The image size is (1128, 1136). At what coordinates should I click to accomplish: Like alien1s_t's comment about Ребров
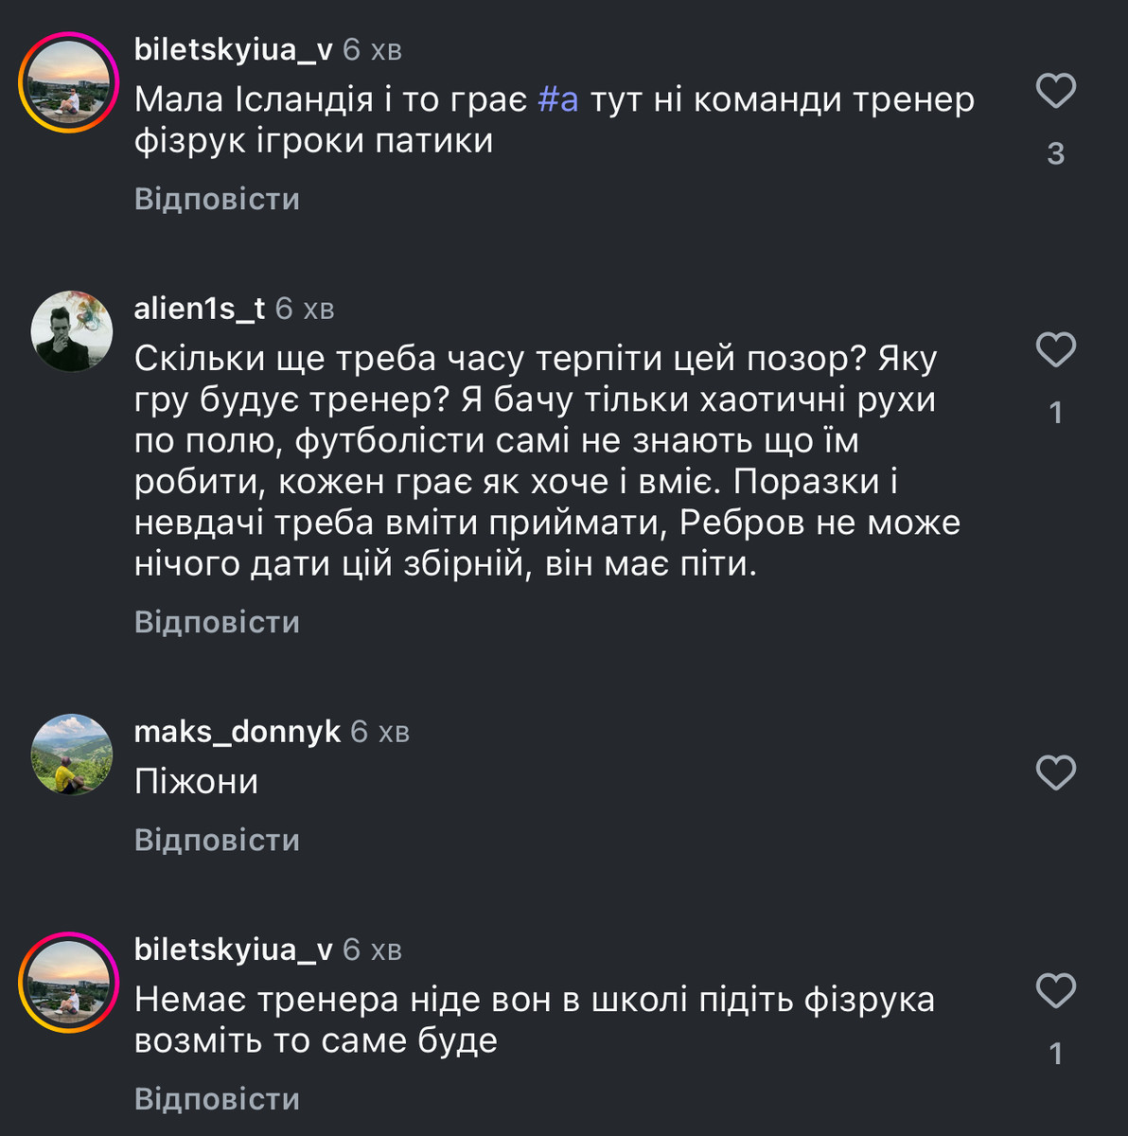[1055, 350]
